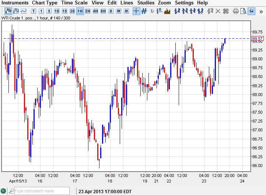
Task: Click the info balloon icon in toolbar
Action: [152, 11]
